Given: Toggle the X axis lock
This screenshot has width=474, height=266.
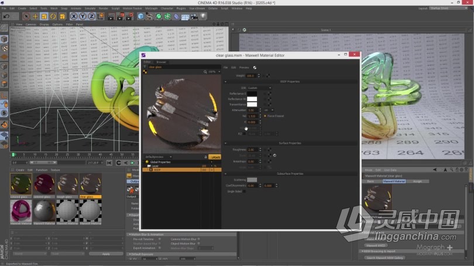Looking at the screenshot, I should point(74,16).
